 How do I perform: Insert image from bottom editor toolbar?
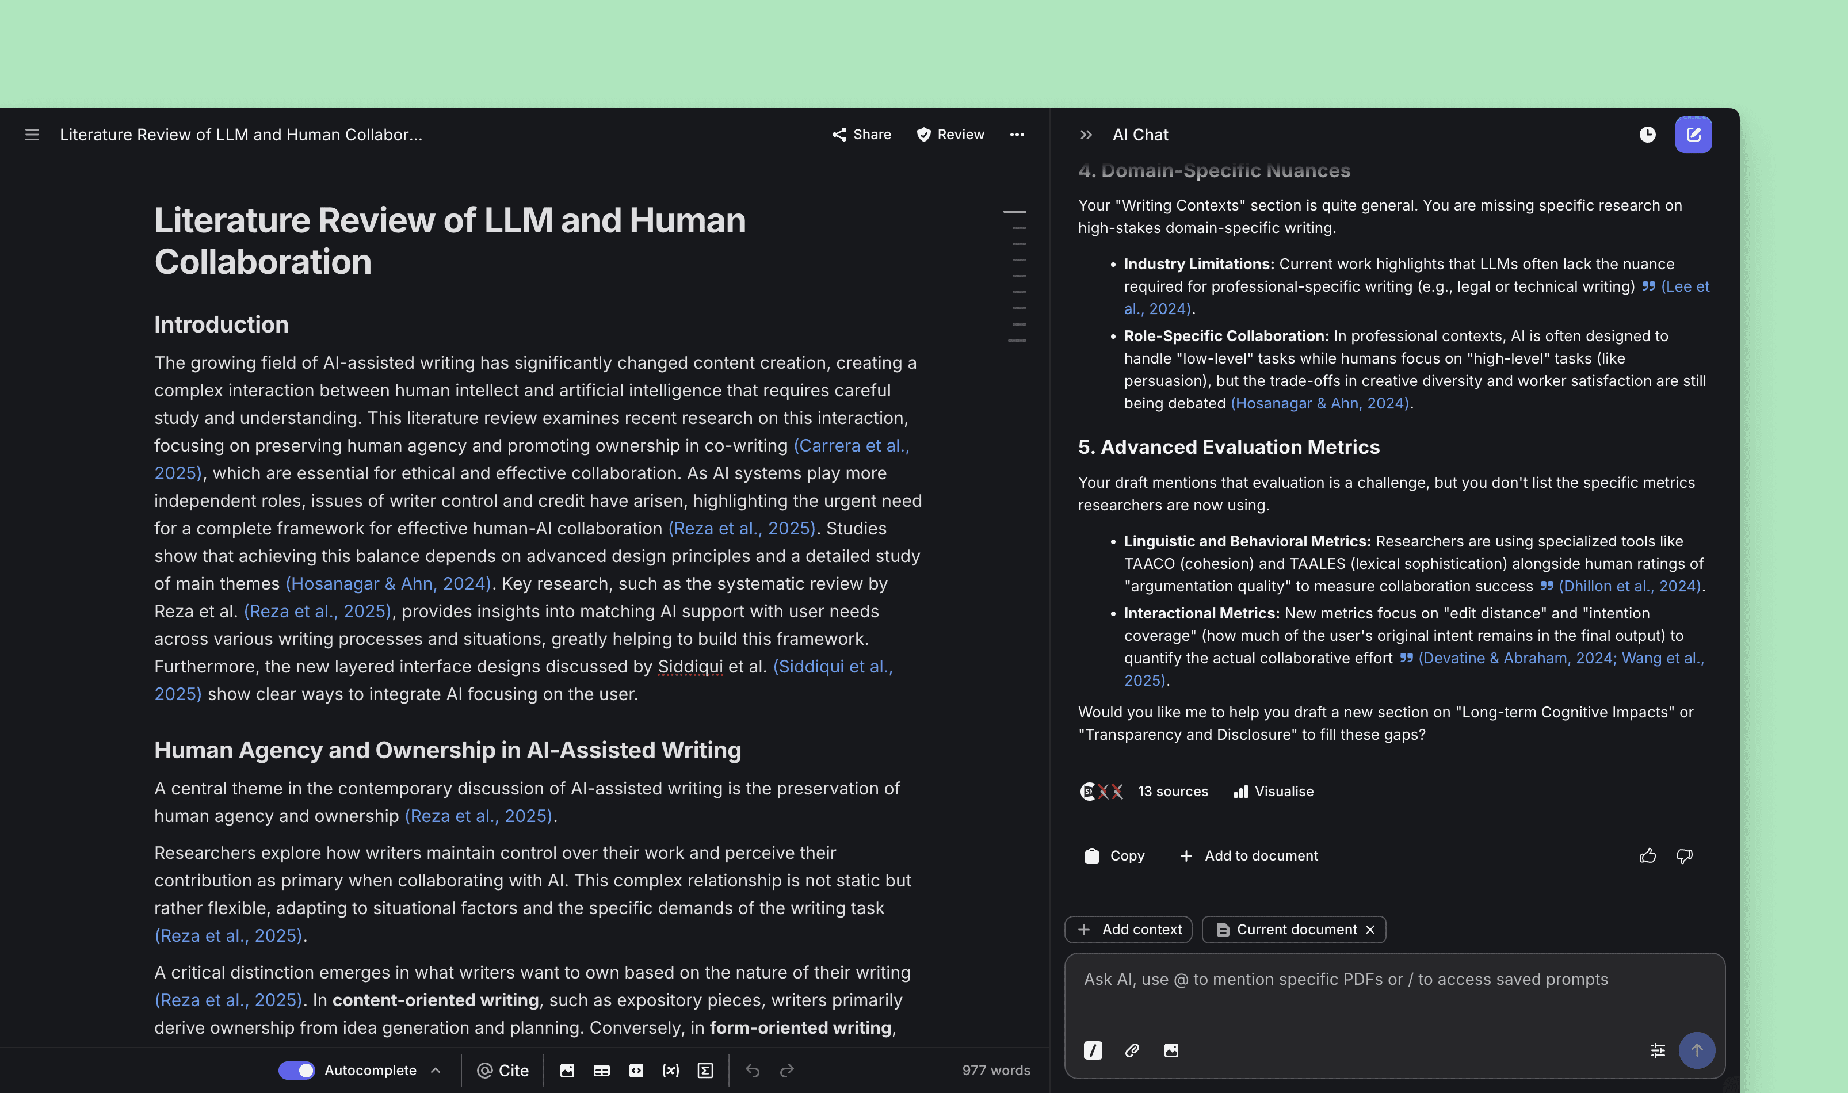[x=566, y=1070]
